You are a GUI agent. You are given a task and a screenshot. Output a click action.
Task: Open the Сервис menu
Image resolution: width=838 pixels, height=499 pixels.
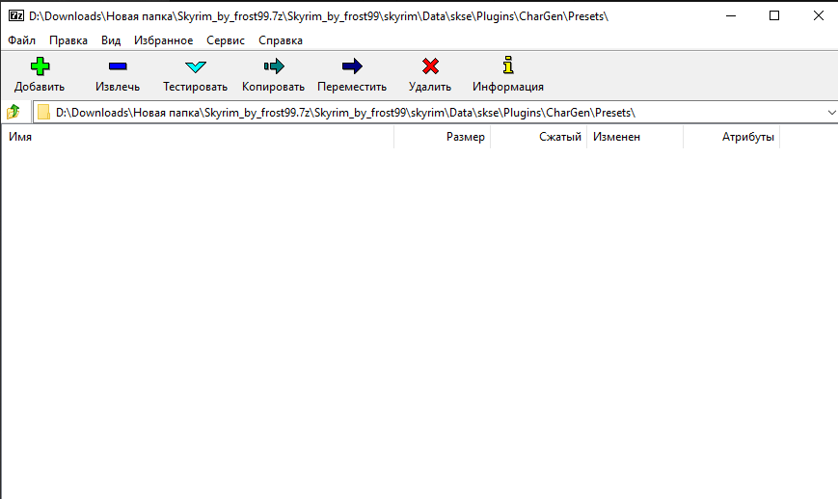click(226, 40)
